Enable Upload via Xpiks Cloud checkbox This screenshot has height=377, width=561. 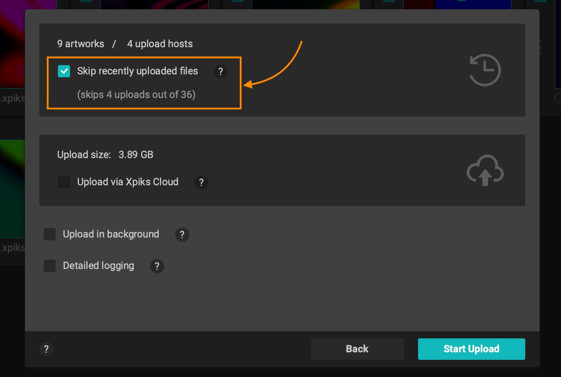pos(64,182)
